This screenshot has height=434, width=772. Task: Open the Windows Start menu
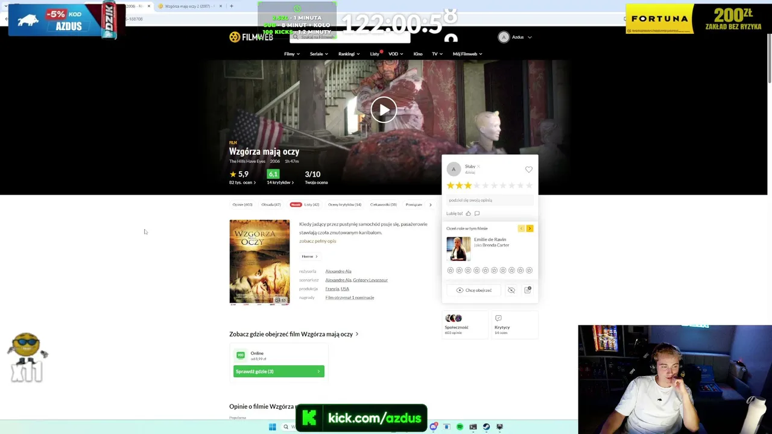(x=273, y=427)
